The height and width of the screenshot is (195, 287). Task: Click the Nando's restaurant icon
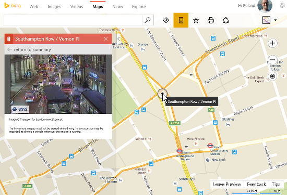[150, 139]
